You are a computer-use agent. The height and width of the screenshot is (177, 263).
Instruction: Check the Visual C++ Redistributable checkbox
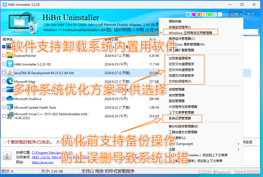coord(4,116)
